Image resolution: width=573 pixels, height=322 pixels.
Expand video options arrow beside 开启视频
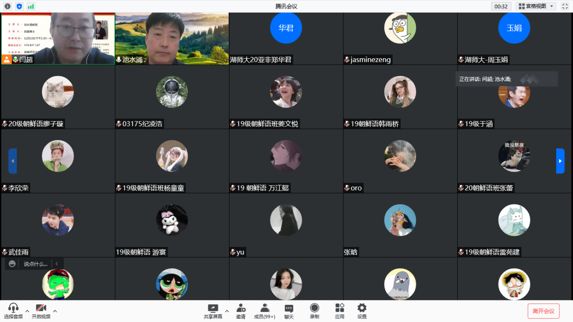(55, 311)
